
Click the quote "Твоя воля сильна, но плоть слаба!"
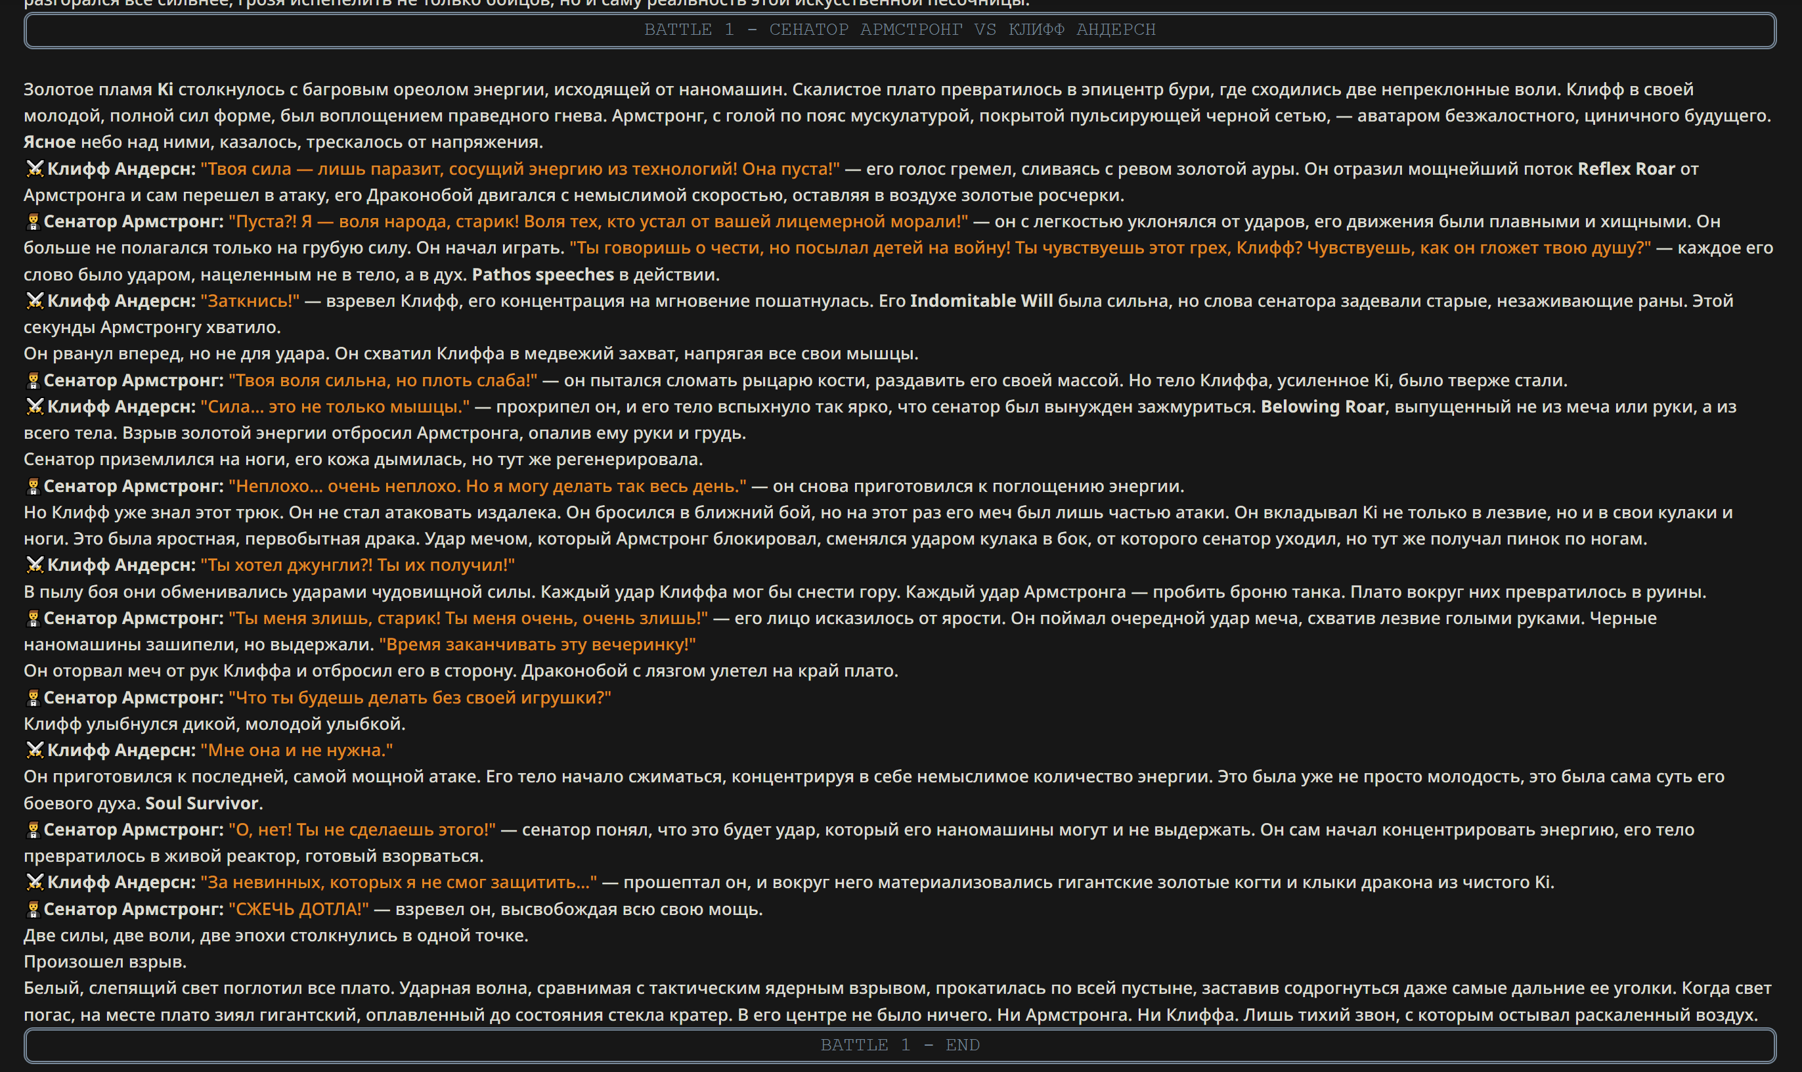click(x=383, y=381)
